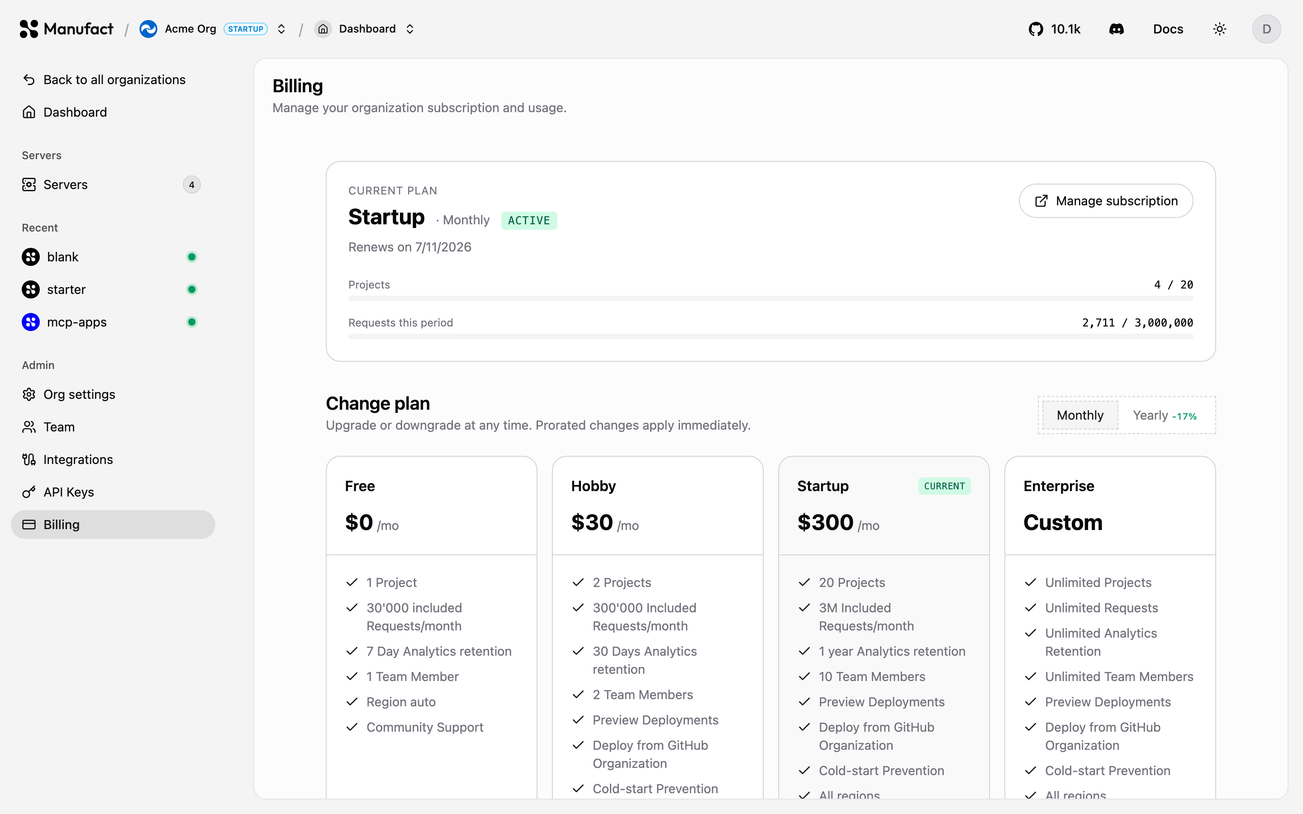1303x814 pixels.
Task: Click the green status dot for mcp-apps
Action: 192,322
